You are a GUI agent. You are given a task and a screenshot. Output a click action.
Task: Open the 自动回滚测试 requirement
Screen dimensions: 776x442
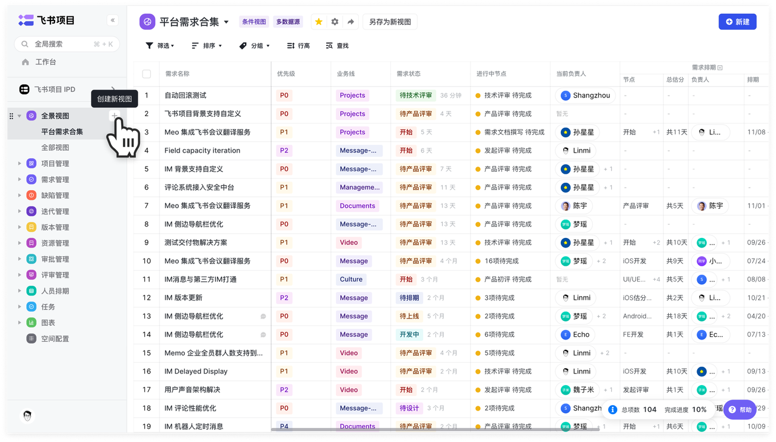pos(186,95)
